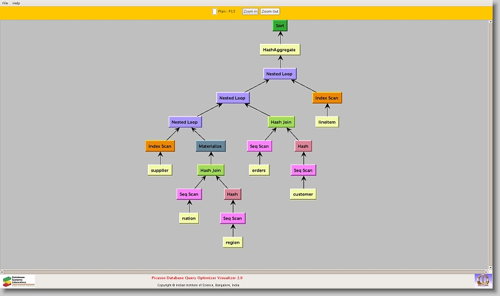Open the Help menu
Viewport: 500px width, 296px height.
point(17,3)
